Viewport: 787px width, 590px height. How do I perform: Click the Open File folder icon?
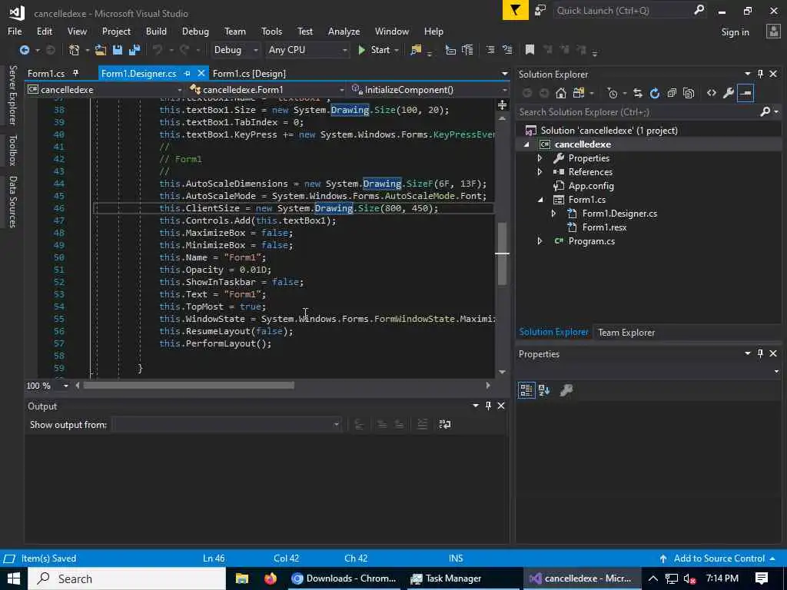(101, 50)
